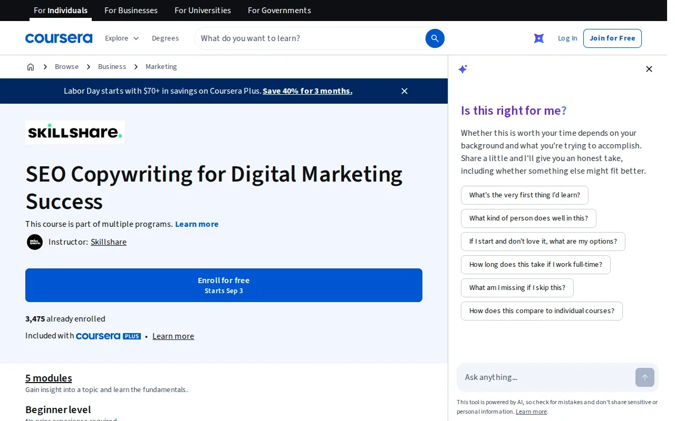
Task: Open the Browse breadcrumb
Action: tap(66, 67)
